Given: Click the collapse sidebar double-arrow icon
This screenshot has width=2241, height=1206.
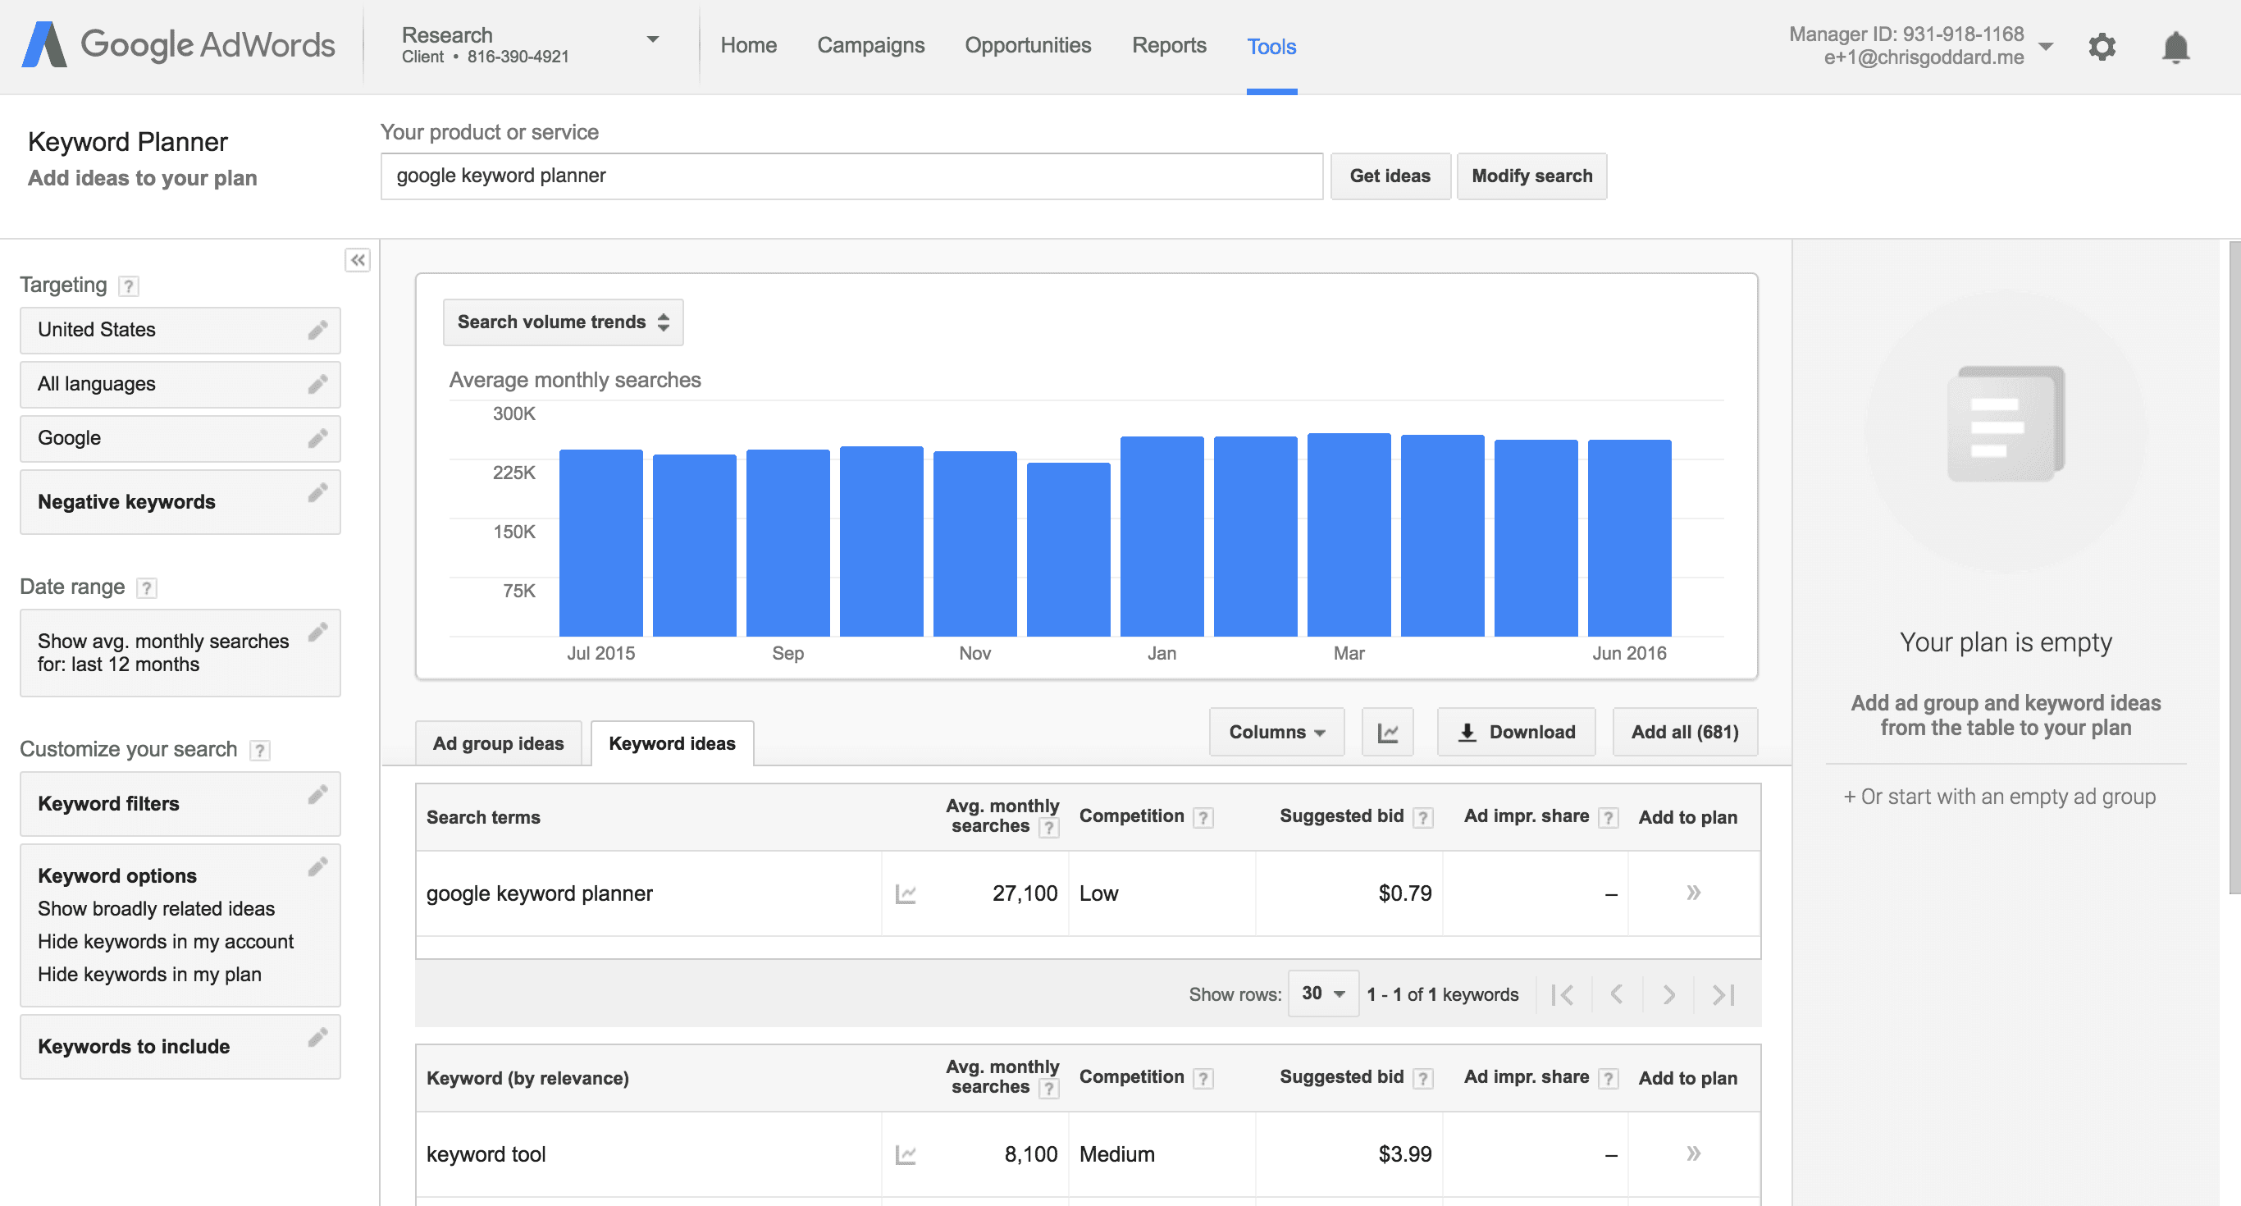Looking at the screenshot, I should pyautogui.click(x=358, y=260).
